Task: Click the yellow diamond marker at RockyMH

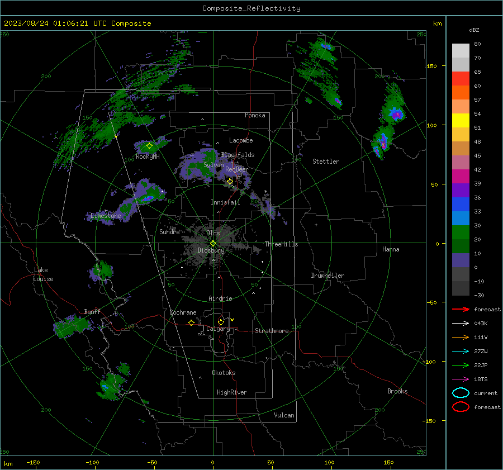Action: pos(149,146)
